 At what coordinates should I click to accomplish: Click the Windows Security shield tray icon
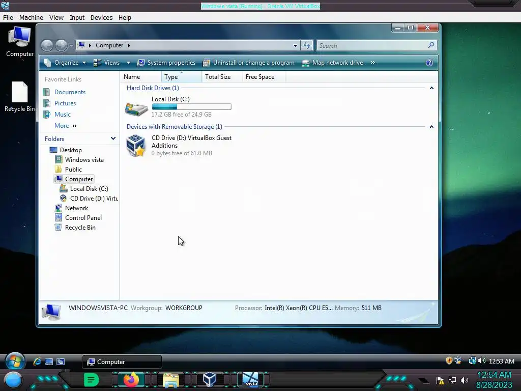449,361
